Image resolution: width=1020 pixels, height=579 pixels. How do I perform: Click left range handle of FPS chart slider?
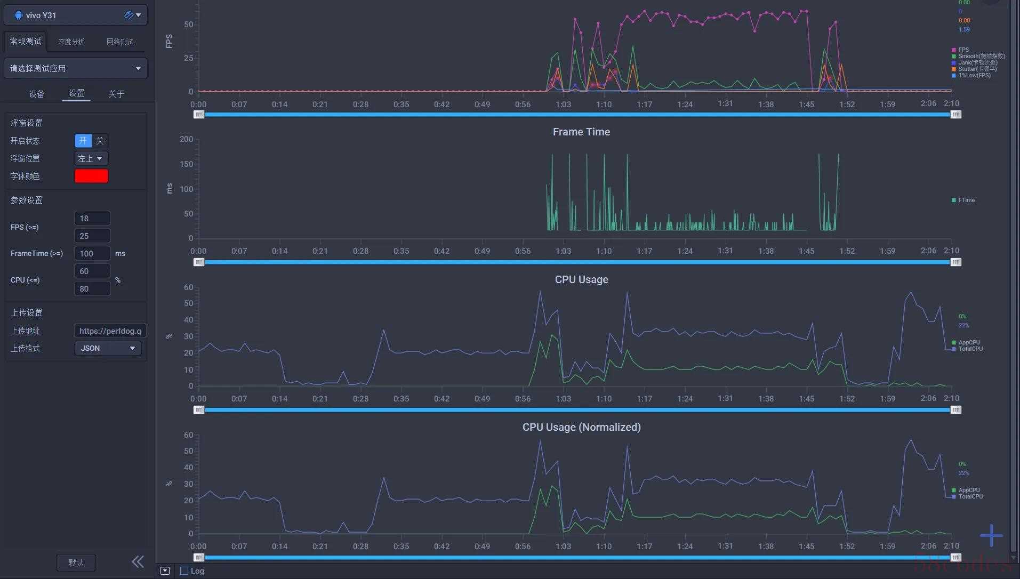tap(199, 115)
